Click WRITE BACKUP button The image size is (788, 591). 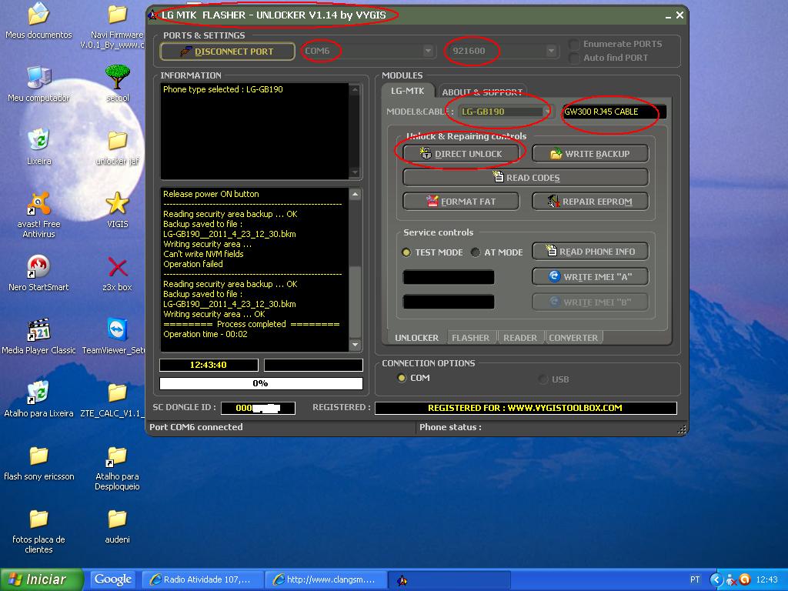pyautogui.click(x=590, y=154)
